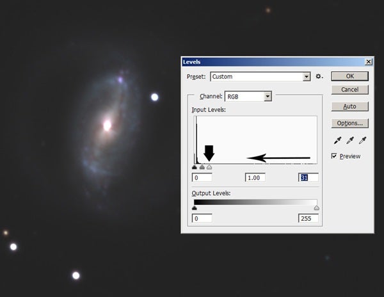This screenshot has width=384, height=297.
Task: Click the Input Levels label
Action: (x=209, y=109)
